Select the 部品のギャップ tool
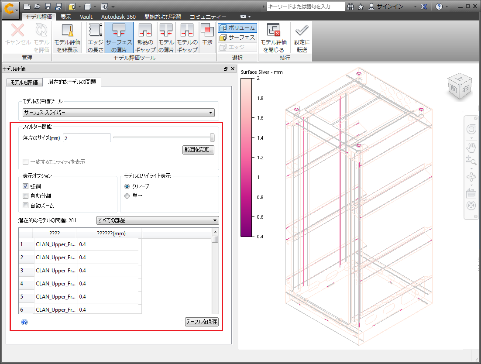This screenshot has width=481, height=364. pyautogui.click(x=145, y=38)
